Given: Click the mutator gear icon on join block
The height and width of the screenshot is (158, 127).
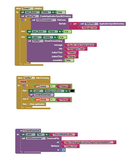Looking at the screenshot, I should point(71,24).
